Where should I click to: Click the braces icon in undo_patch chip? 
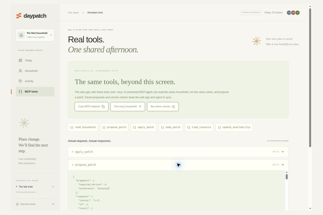point(162,127)
